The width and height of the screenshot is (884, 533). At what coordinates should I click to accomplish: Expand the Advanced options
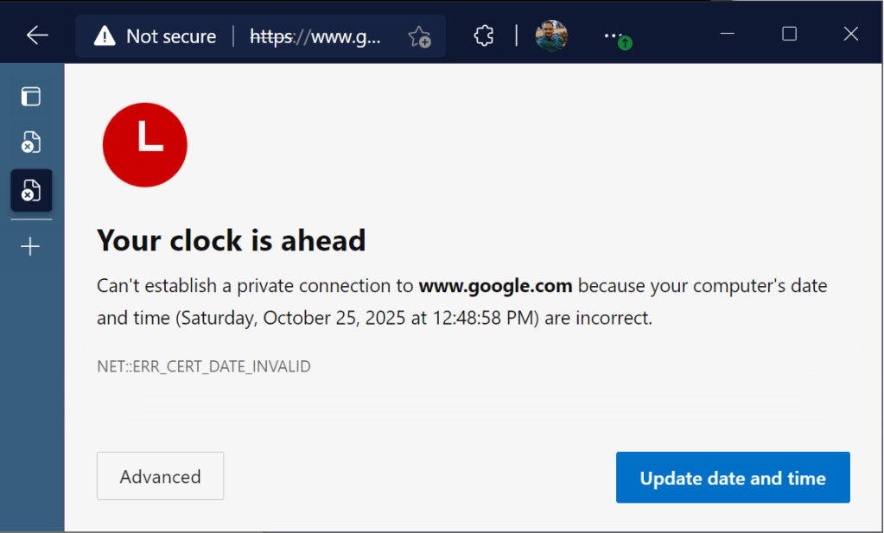(160, 476)
